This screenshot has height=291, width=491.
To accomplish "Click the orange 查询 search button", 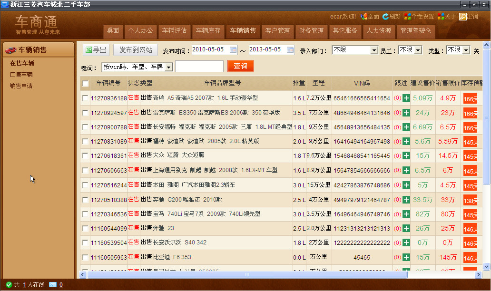I will tap(240, 67).
